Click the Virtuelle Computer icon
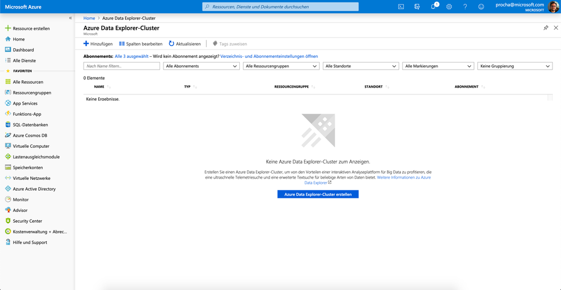Screen dimensions: 561x290 coord(8,146)
